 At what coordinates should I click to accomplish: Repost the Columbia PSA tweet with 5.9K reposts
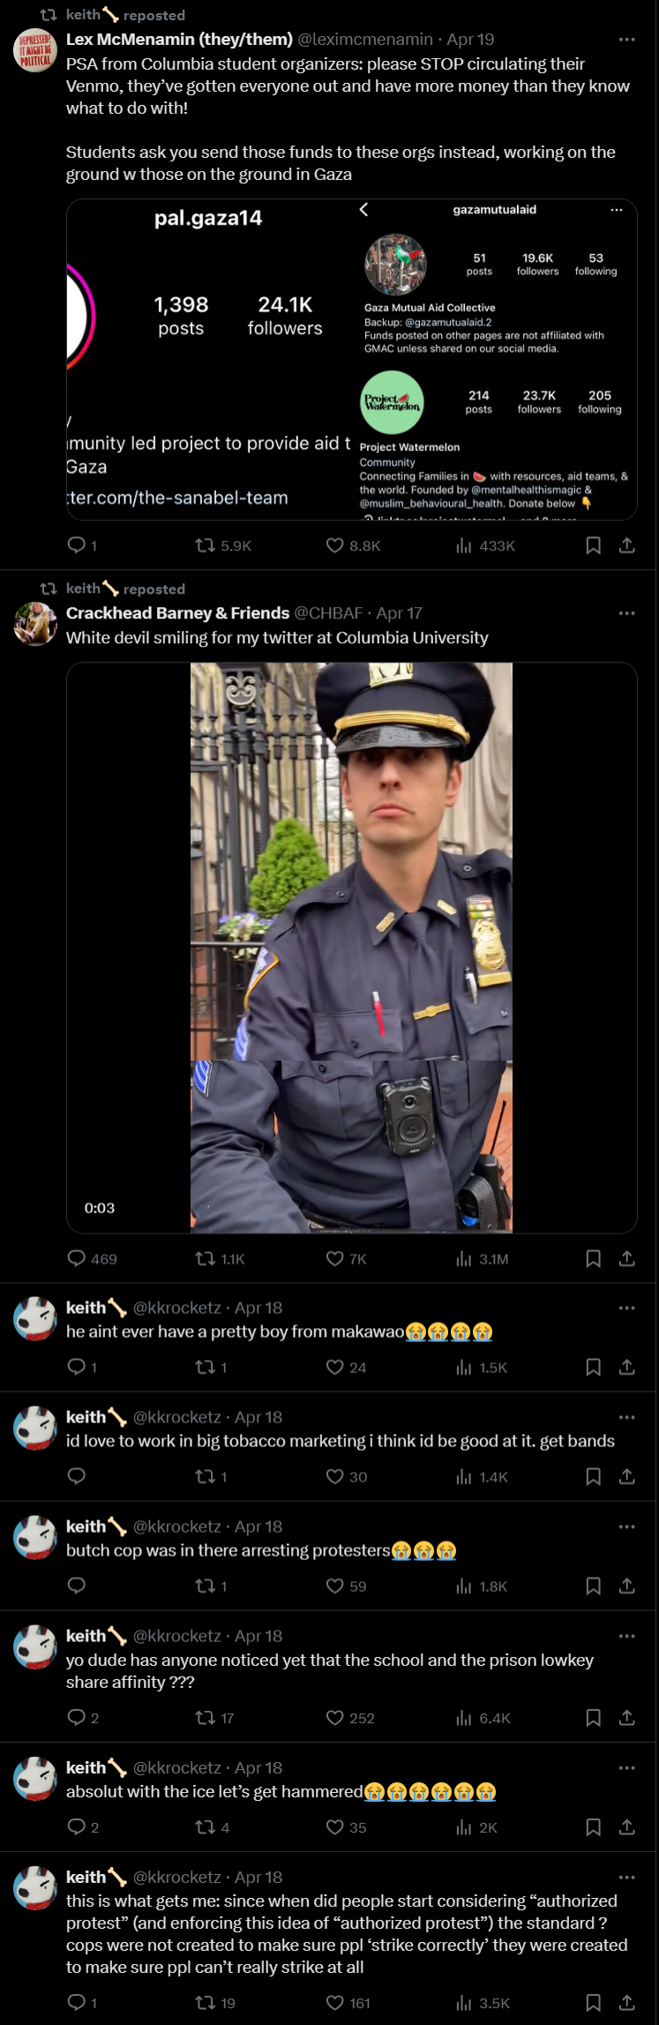pos(223,545)
